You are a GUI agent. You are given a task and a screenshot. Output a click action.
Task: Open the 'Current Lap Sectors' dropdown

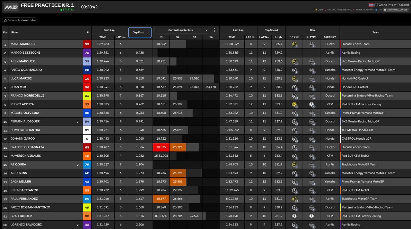(x=182, y=30)
